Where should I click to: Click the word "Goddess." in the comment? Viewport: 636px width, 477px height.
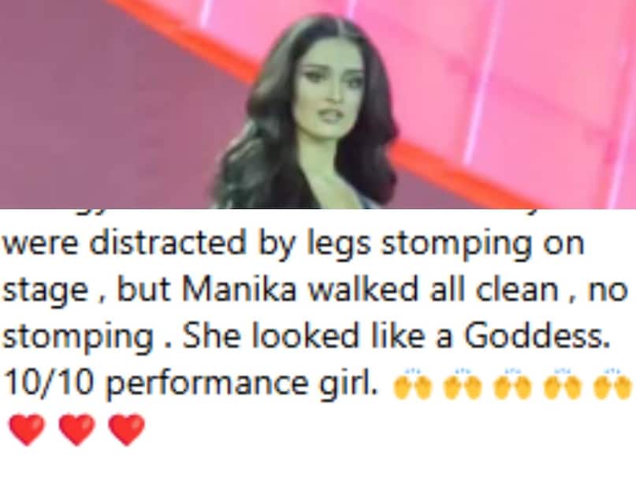point(537,337)
